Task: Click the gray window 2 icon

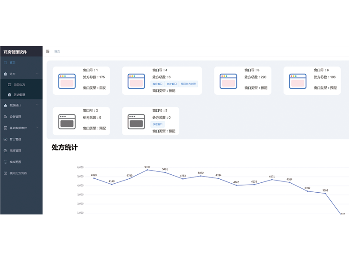Action: 67,121
